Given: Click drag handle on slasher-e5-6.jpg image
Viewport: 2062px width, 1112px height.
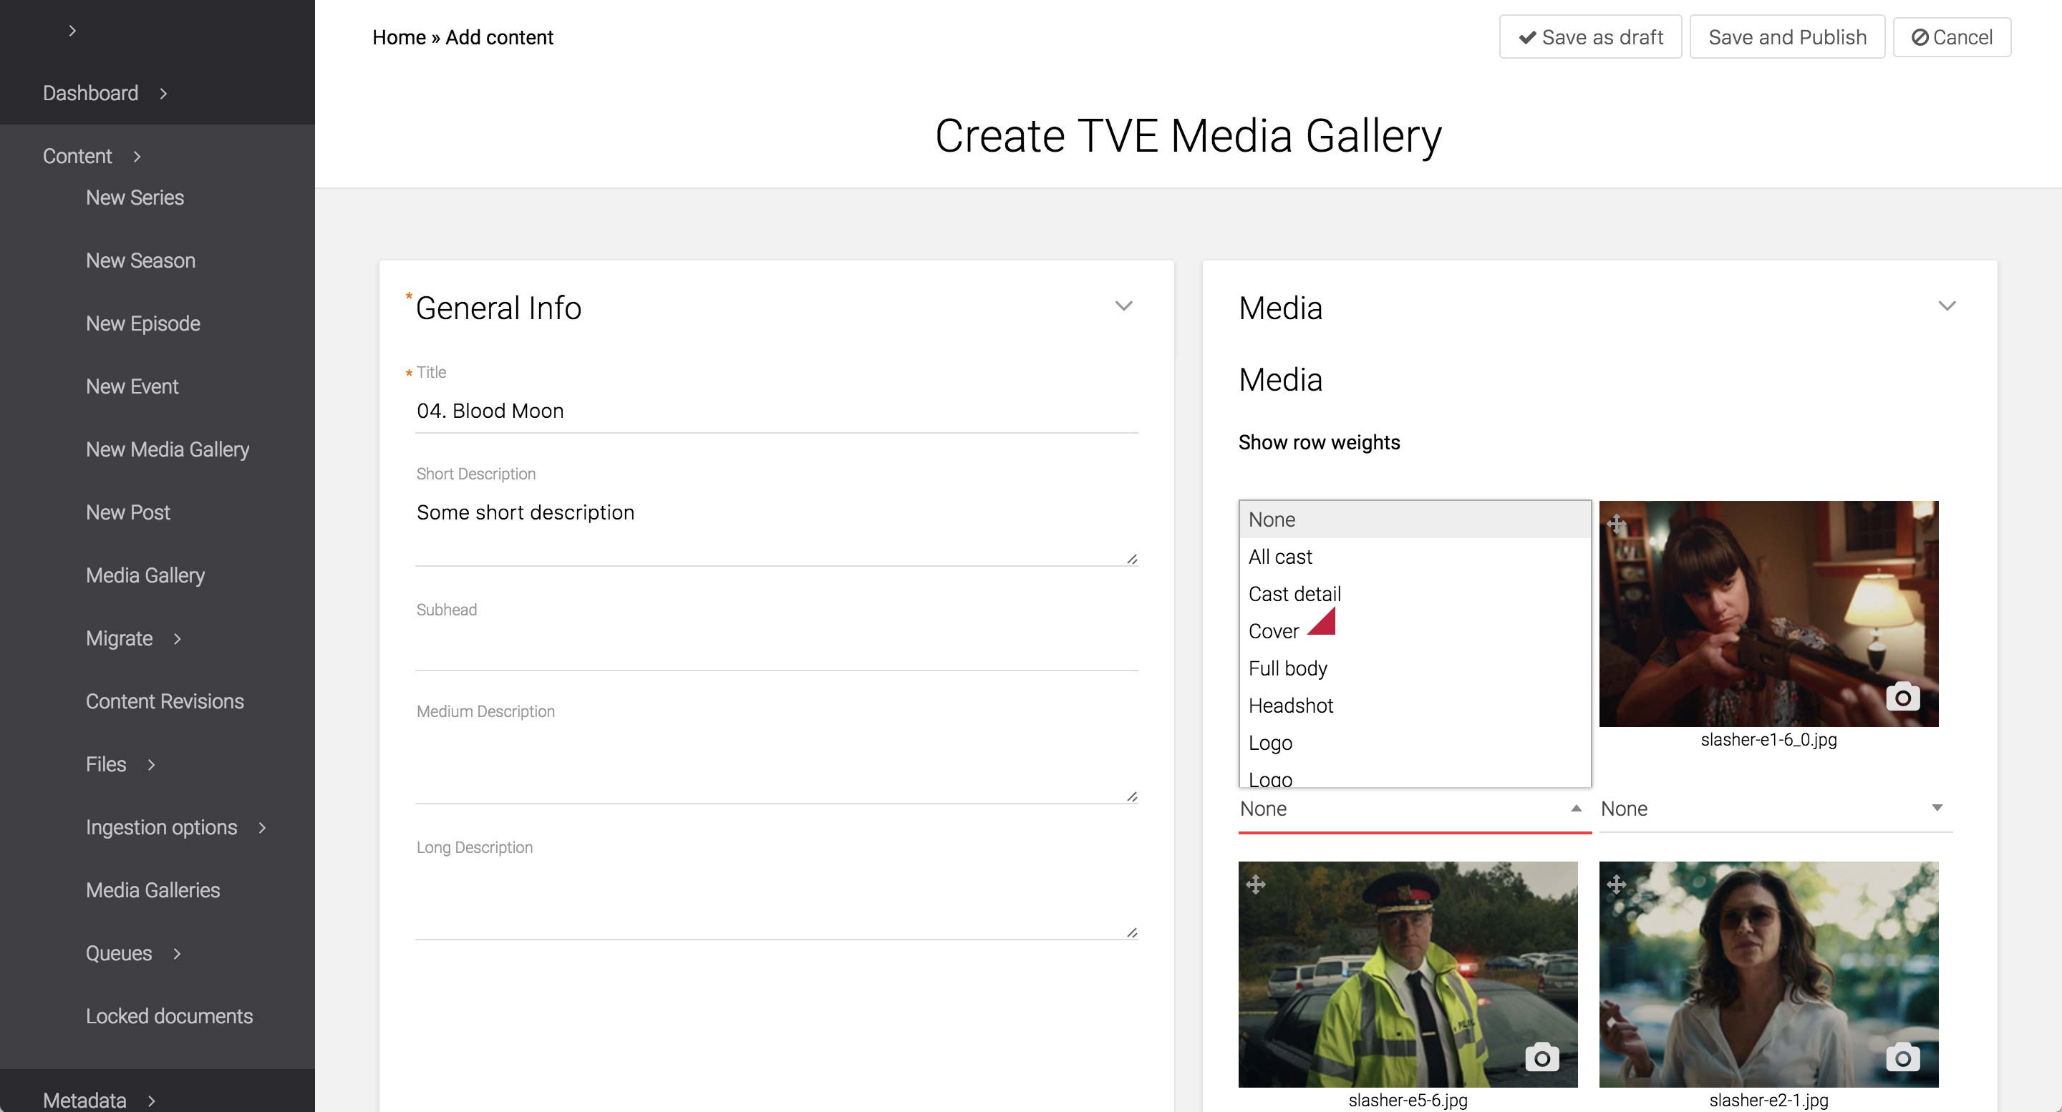Looking at the screenshot, I should 1255,884.
